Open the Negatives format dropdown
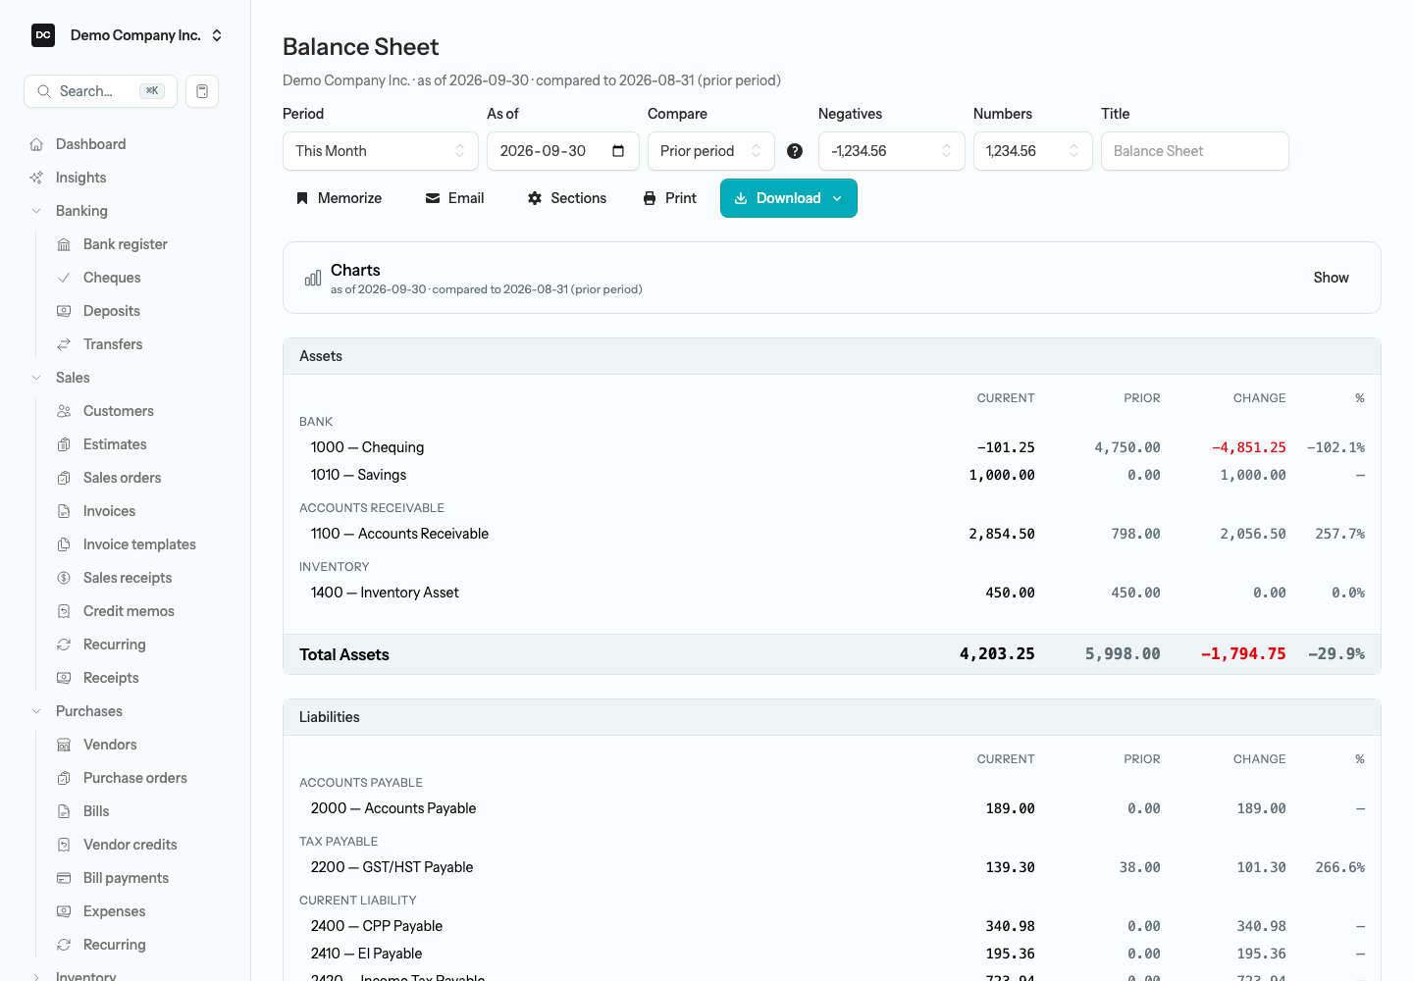Viewport: 1413px width, 981px height. [x=892, y=151]
